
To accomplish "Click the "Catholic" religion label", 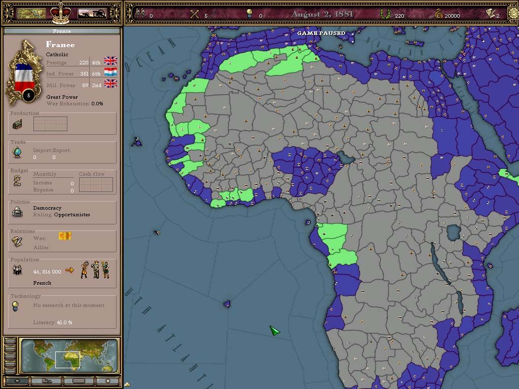I will [x=57, y=54].
